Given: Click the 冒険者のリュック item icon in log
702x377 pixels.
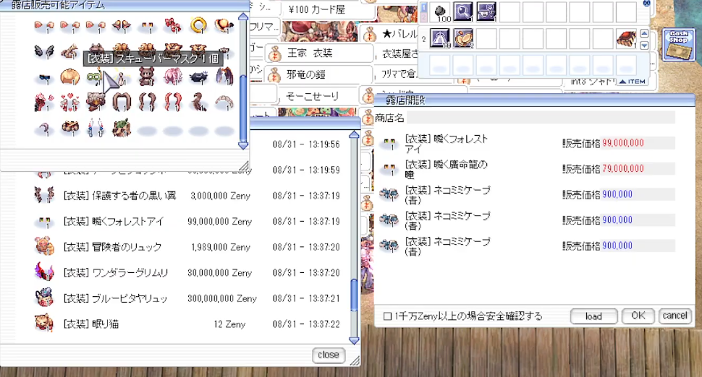Looking at the screenshot, I should [x=44, y=246].
